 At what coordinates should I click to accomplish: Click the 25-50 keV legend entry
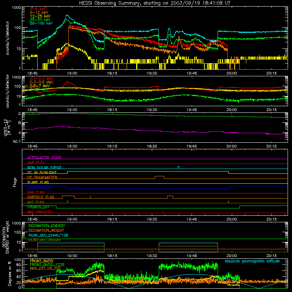click(x=40, y=20)
